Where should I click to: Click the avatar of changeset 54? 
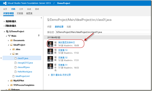50,44
